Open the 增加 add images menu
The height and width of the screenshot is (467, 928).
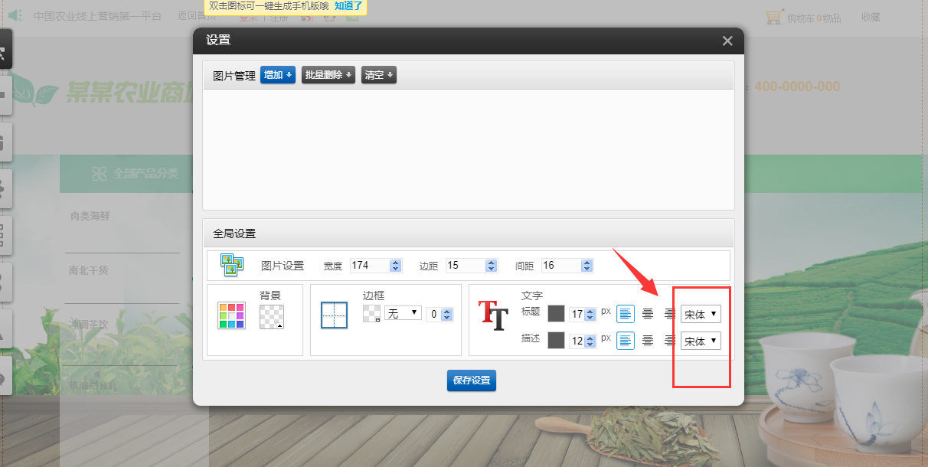coord(277,75)
